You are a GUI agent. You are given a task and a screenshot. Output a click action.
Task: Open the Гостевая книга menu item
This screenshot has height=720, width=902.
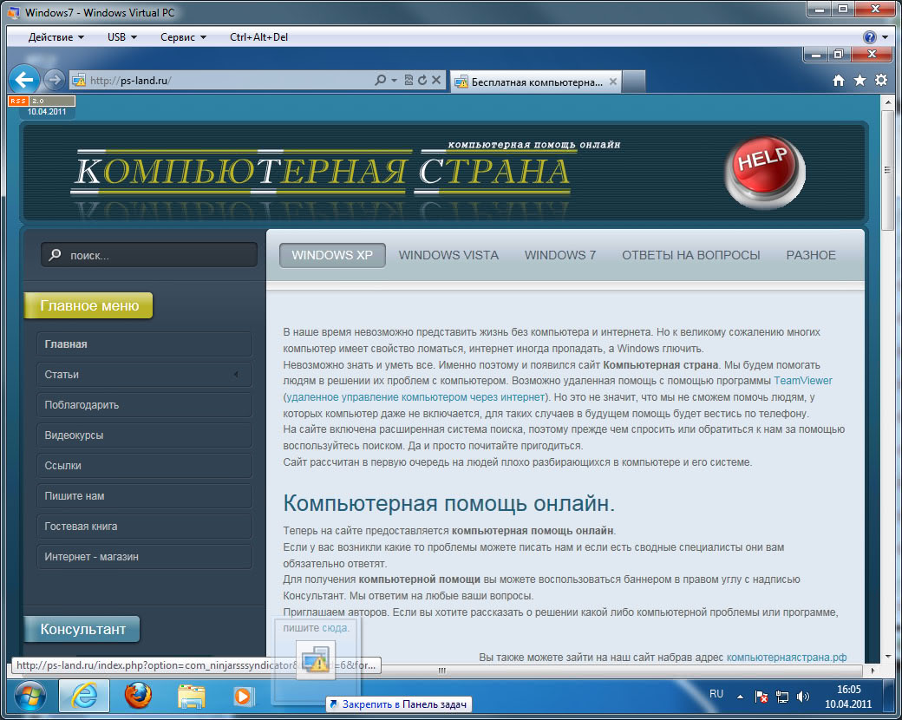(144, 527)
